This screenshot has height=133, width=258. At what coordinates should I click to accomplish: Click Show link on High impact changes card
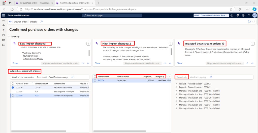pos(98,63)
